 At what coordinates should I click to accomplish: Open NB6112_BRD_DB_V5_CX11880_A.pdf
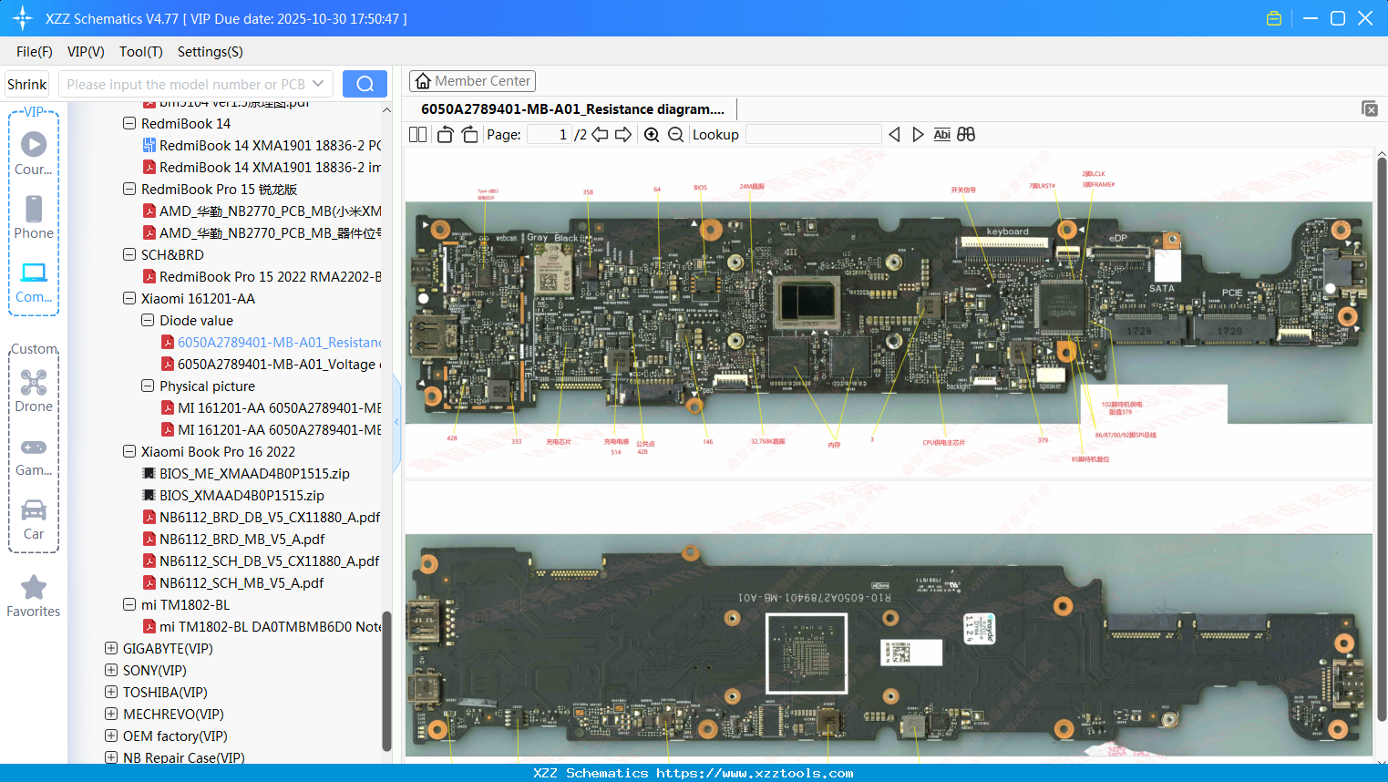pyautogui.click(x=262, y=517)
